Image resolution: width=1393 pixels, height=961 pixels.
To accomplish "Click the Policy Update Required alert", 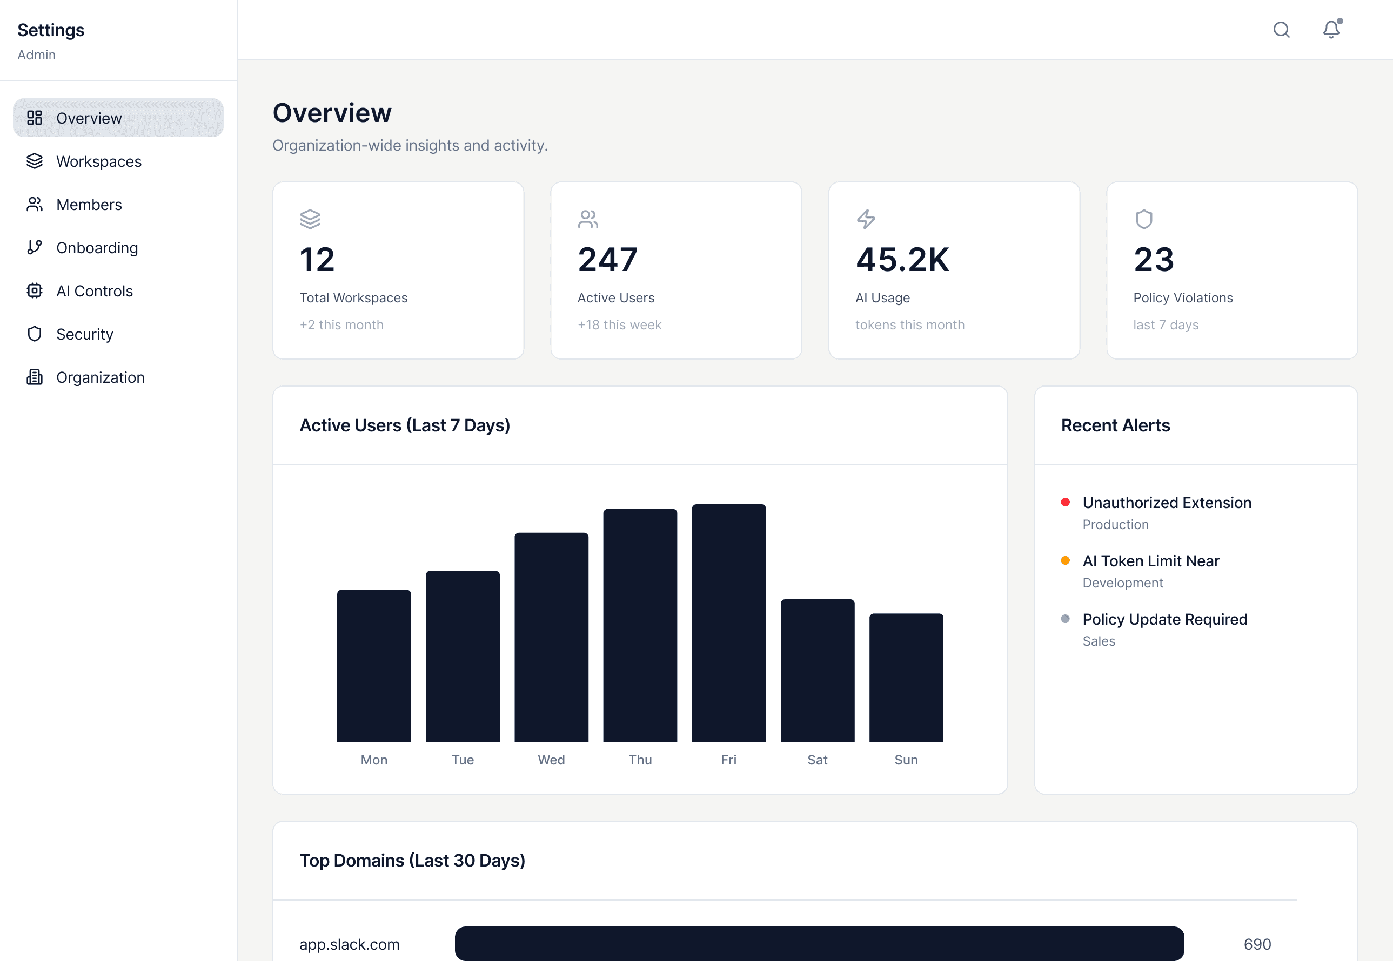I will [x=1164, y=620].
